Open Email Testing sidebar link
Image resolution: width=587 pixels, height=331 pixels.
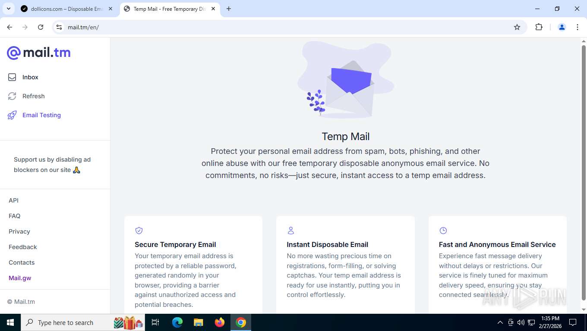41,115
